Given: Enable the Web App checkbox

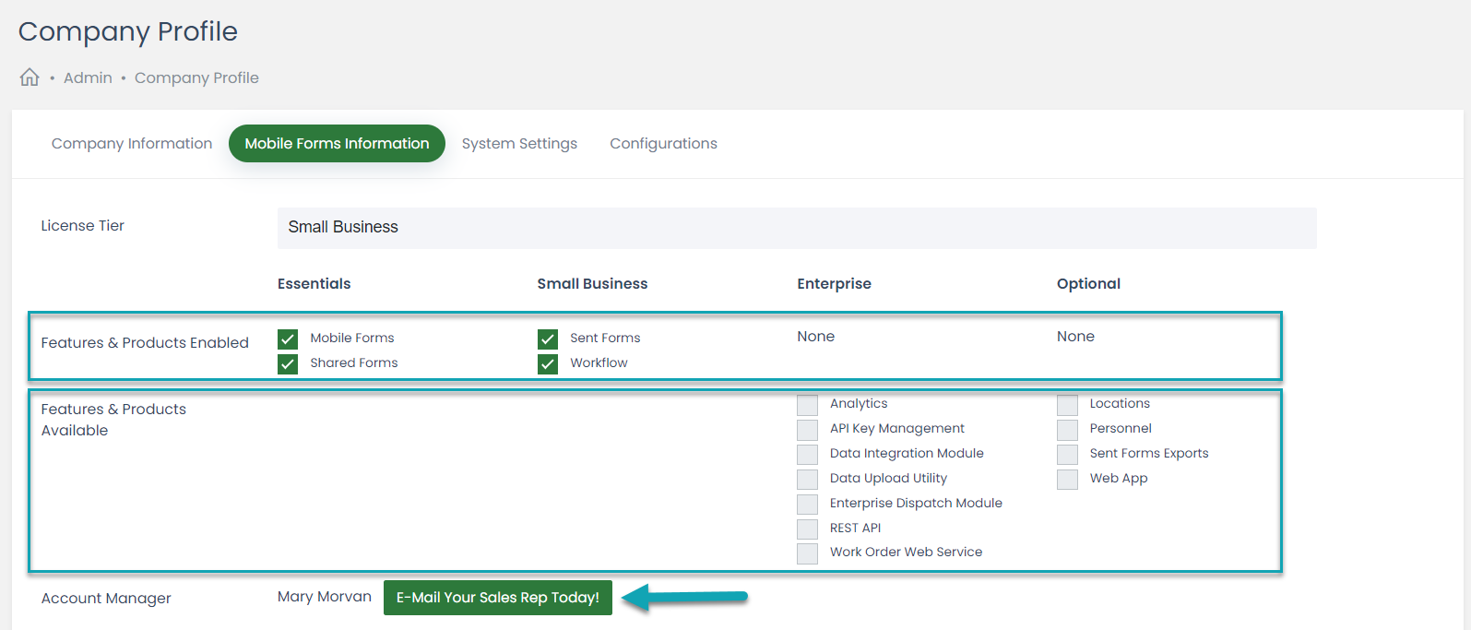Looking at the screenshot, I should click(1067, 480).
